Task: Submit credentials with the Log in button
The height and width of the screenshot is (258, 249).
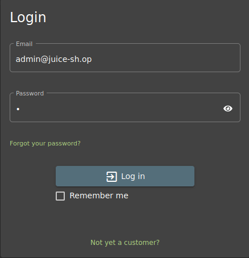Action: click(125, 176)
